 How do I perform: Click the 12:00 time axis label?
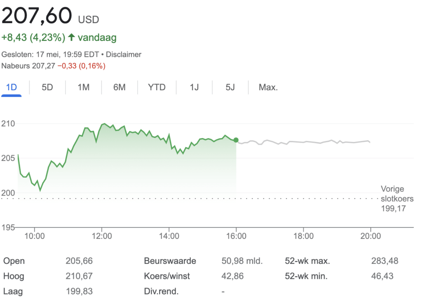click(x=102, y=236)
